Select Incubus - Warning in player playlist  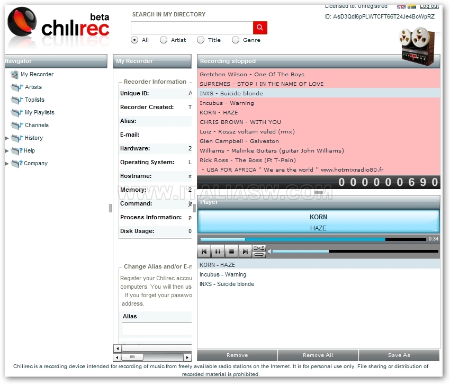pyautogui.click(x=319, y=274)
